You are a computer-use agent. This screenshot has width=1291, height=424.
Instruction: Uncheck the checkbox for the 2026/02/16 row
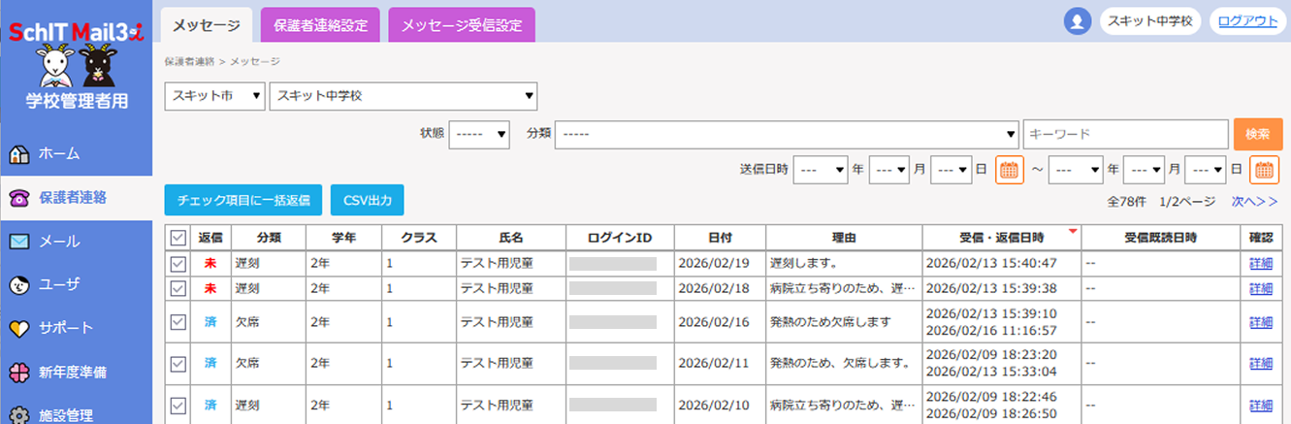tap(178, 321)
